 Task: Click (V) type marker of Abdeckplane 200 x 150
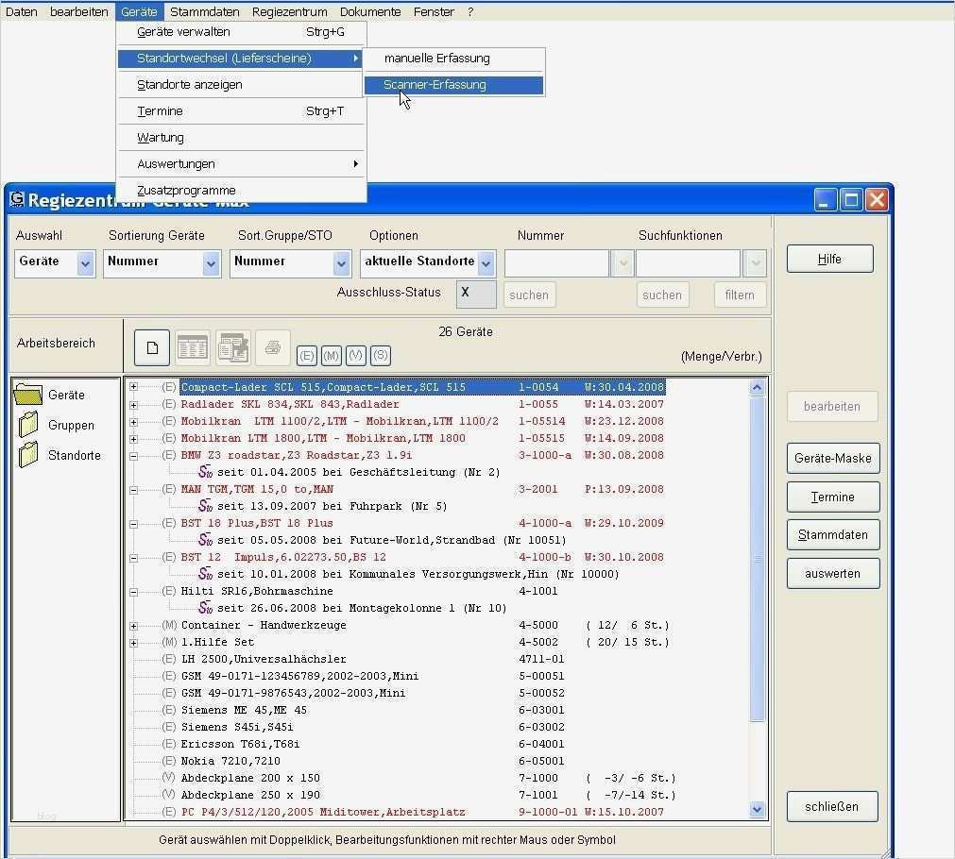tap(169, 778)
